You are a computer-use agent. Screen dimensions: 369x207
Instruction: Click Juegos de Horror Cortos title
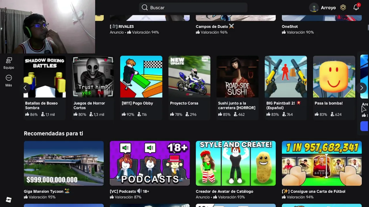pyautogui.click(x=89, y=106)
